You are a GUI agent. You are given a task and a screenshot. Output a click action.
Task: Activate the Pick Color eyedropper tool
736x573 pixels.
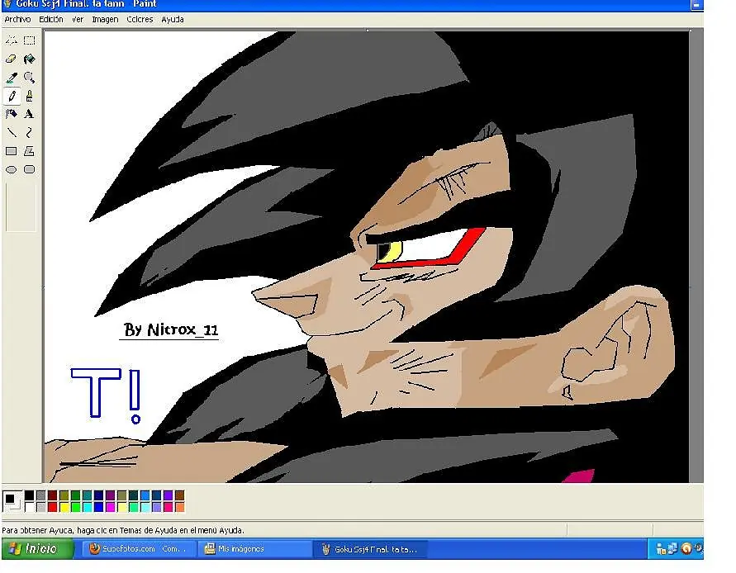[x=12, y=78]
